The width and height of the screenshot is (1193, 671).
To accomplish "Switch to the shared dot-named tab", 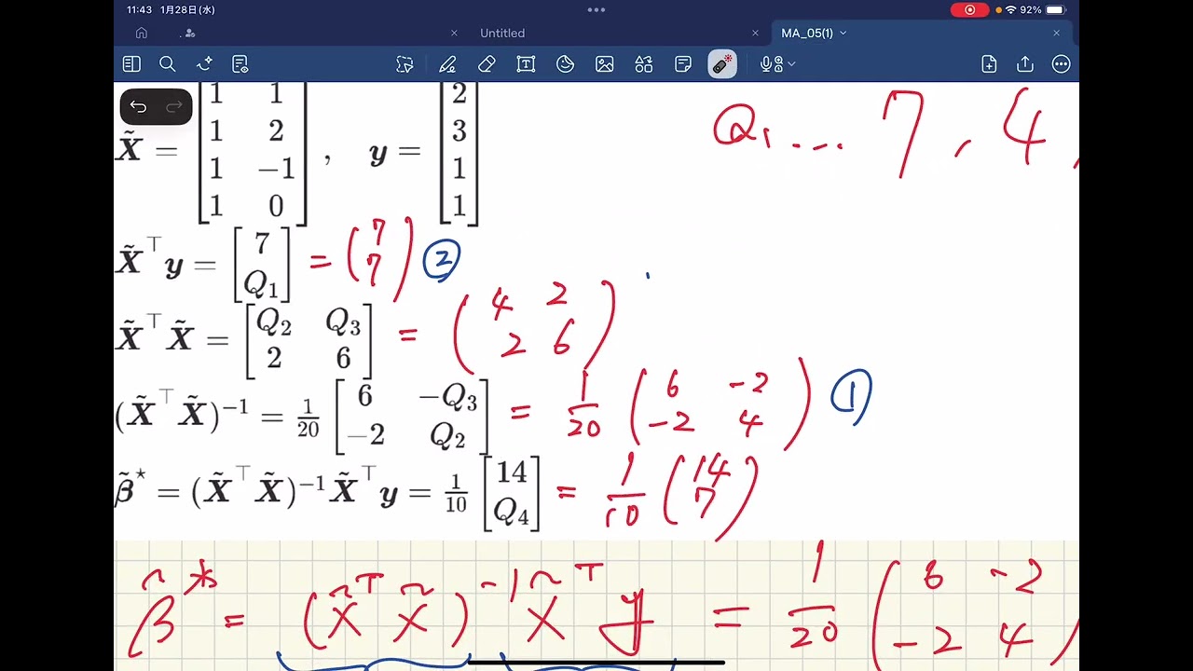I will (x=187, y=33).
